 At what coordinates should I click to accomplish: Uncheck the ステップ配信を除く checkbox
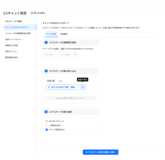coord(47,130)
